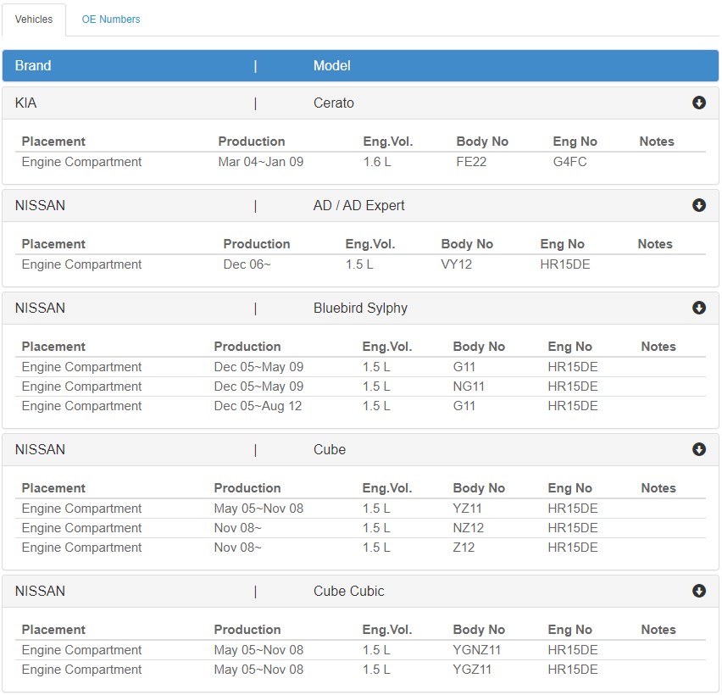722x695 pixels.
Task: Select the Vehicles tab
Action: tap(34, 19)
